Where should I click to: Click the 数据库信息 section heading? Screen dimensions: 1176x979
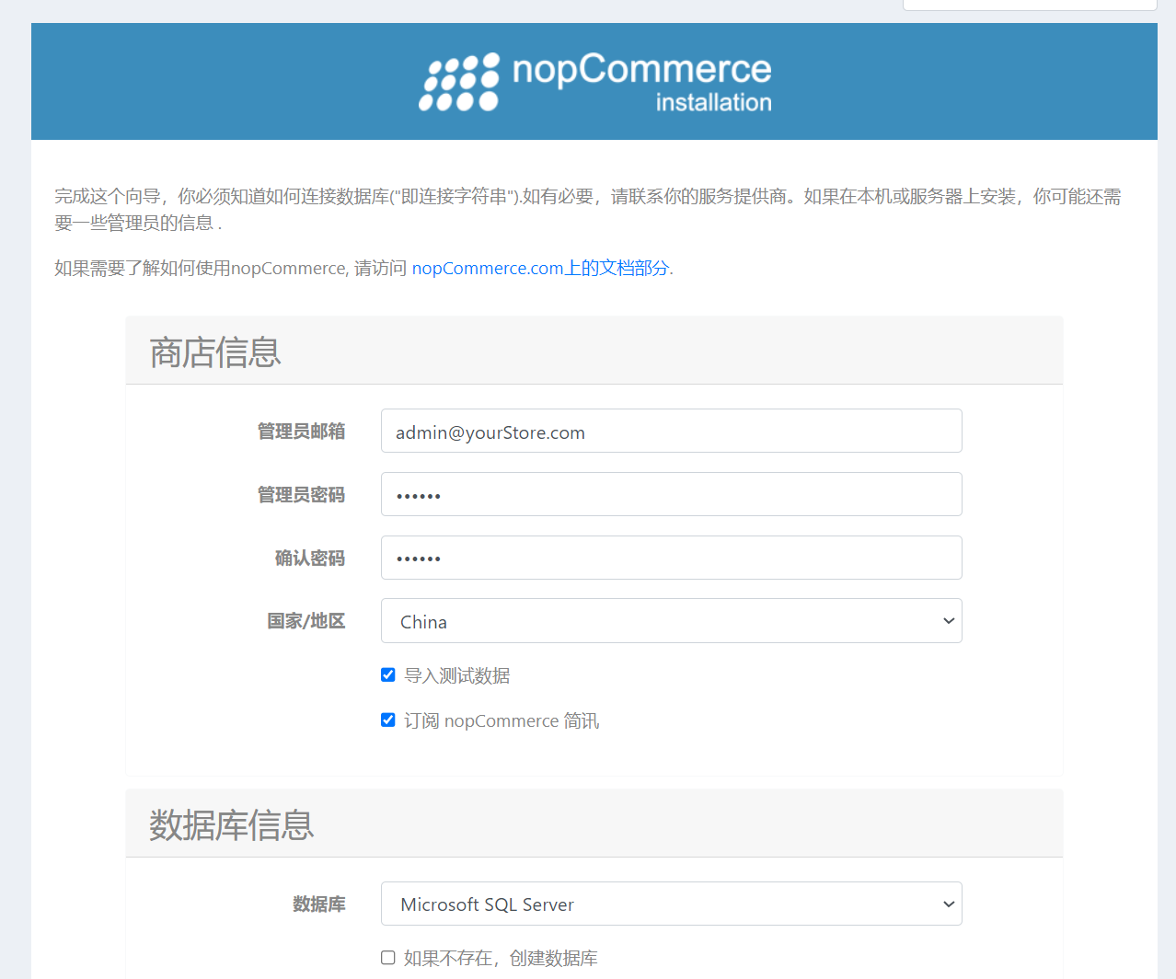click(232, 825)
